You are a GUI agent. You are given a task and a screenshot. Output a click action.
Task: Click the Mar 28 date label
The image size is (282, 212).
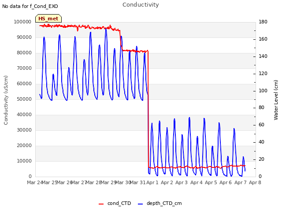point(94,182)
